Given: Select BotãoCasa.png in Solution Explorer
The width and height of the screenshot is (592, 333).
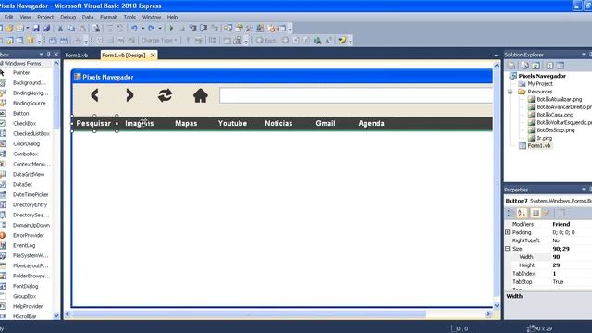Looking at the screenshot, I should (555, 115).
